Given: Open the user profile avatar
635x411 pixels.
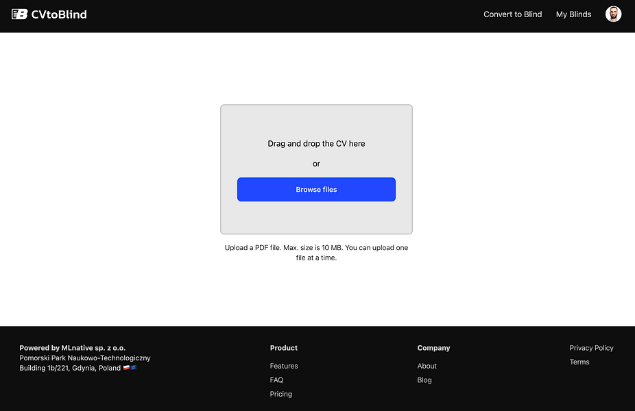Looking at the screenshot, I should pyautogui.click(x=613, y=14).
